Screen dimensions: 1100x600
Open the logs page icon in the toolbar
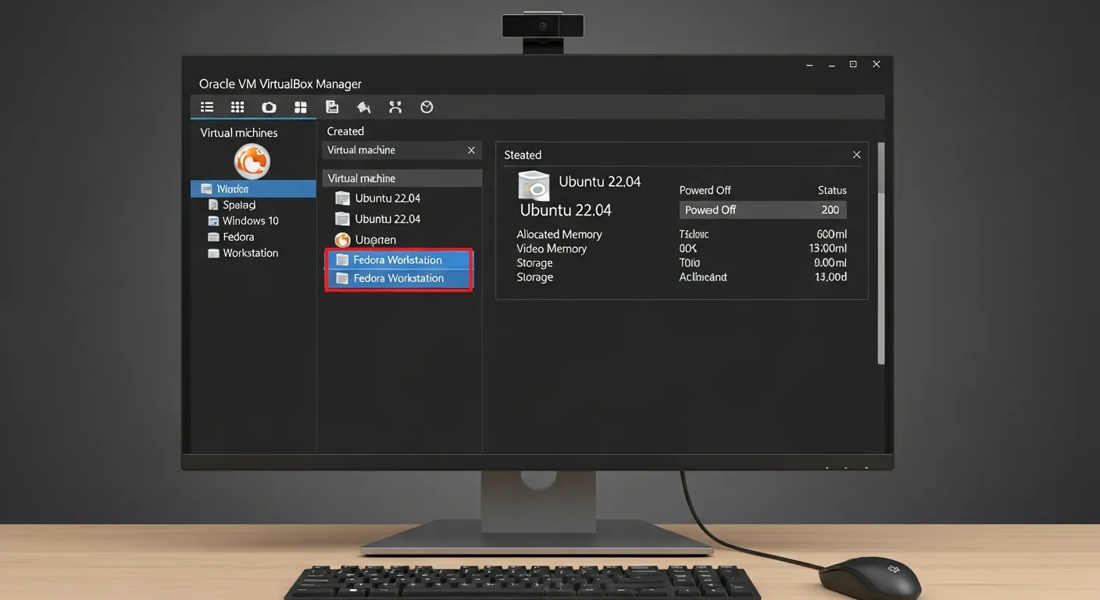click(x=332, y=106)
